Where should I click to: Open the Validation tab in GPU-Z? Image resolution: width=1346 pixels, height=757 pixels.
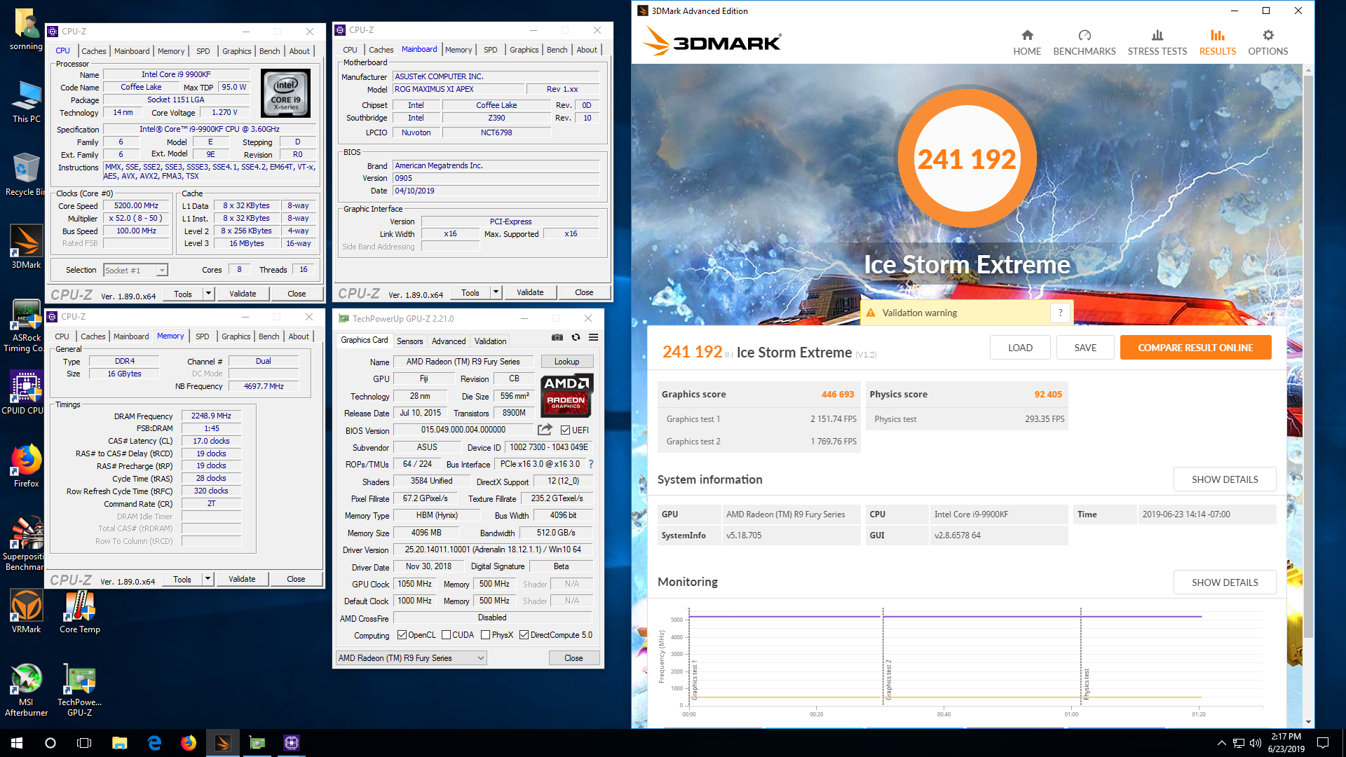(x=490, y=341)
